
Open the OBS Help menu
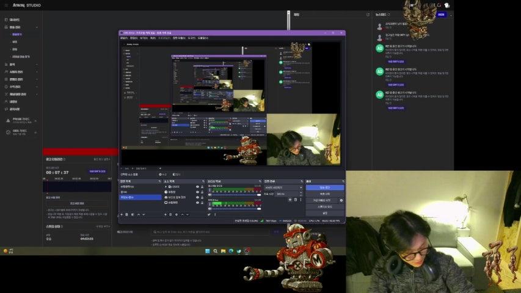[x=203, y=38]
